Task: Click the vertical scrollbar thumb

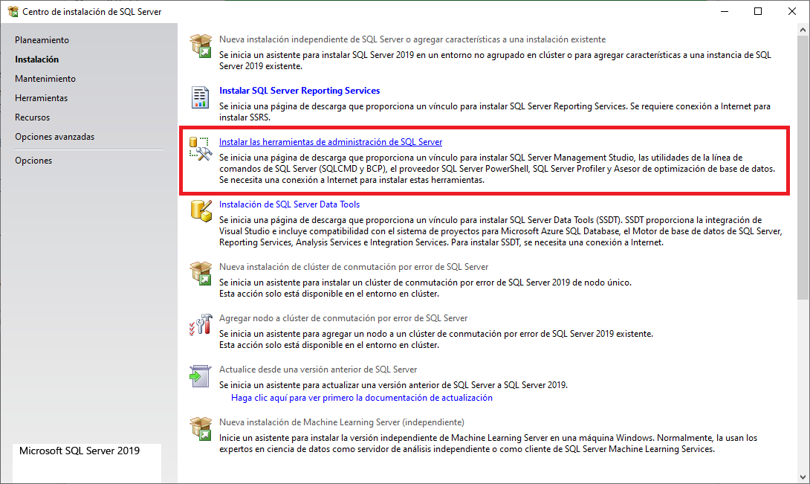Action: 803,168
